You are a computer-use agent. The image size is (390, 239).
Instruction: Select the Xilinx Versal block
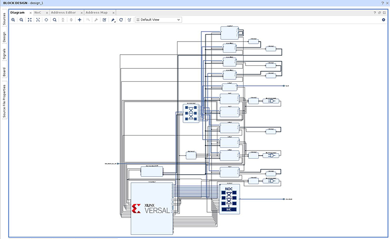(152, 208)
